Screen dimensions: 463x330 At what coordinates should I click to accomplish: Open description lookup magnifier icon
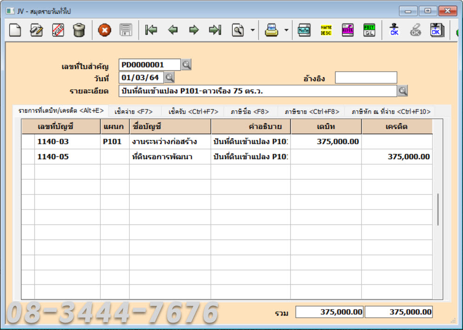coord(403,91)
